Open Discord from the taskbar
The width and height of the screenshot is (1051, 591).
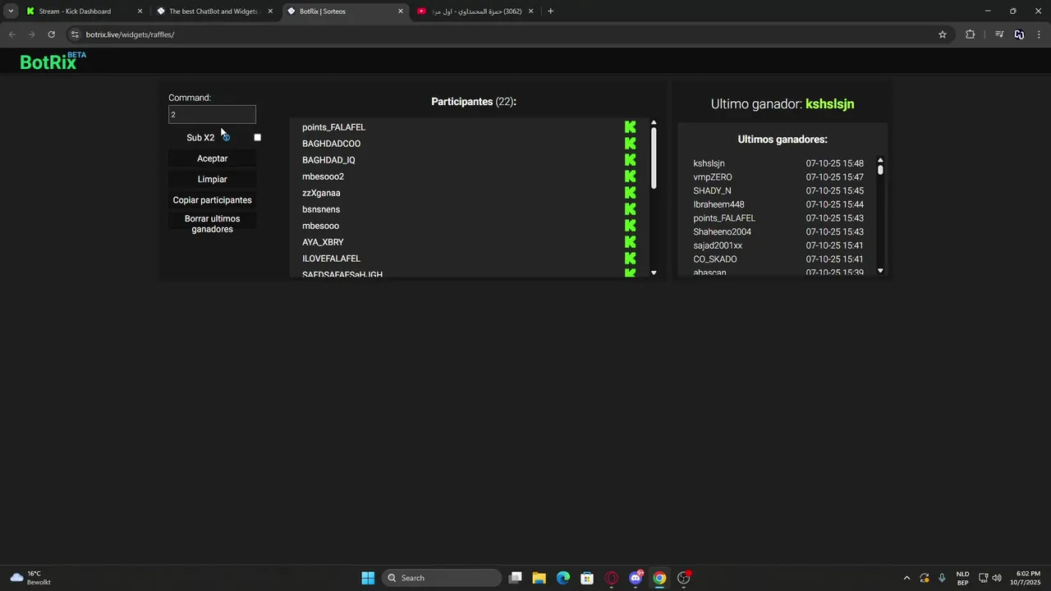pos(636,578)
